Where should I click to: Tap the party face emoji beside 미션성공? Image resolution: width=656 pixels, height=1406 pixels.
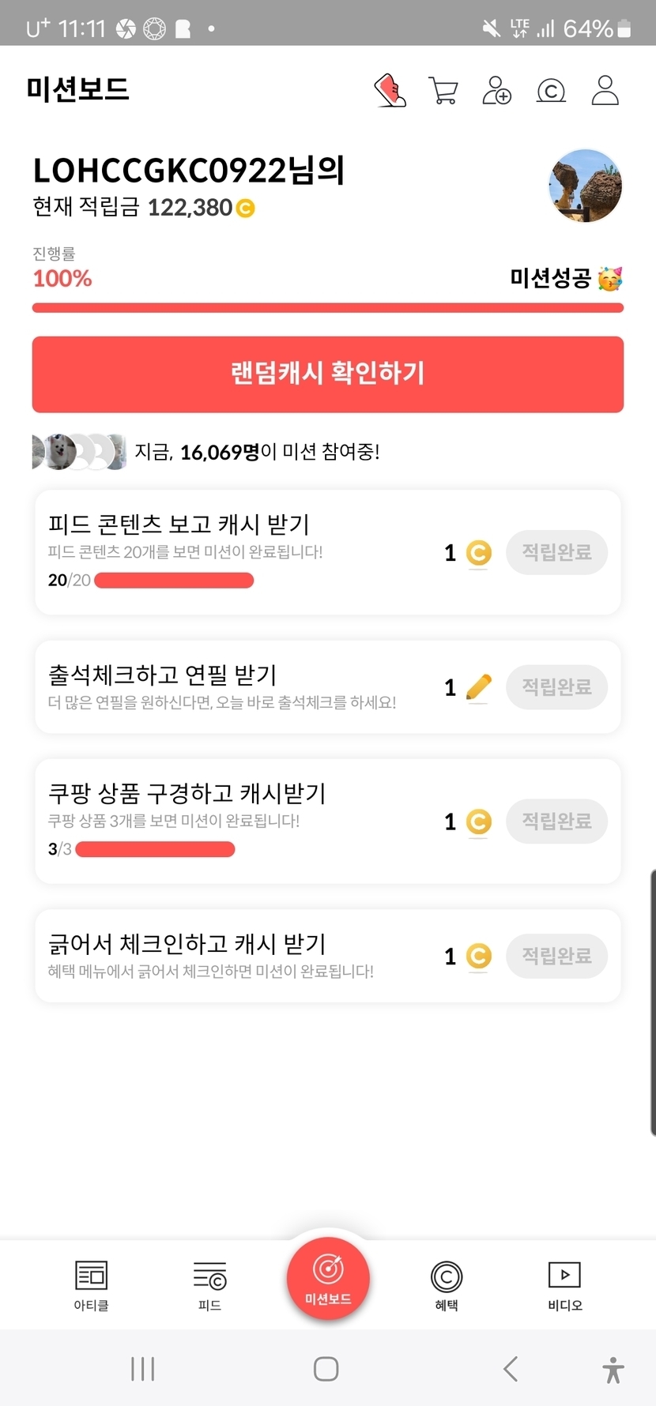pos(610,279)
